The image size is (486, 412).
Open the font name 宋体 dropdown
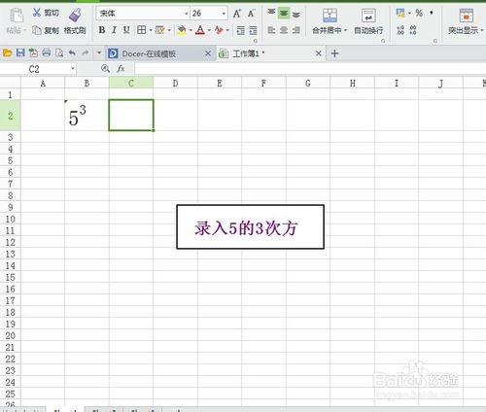click(x=187, y=14)
